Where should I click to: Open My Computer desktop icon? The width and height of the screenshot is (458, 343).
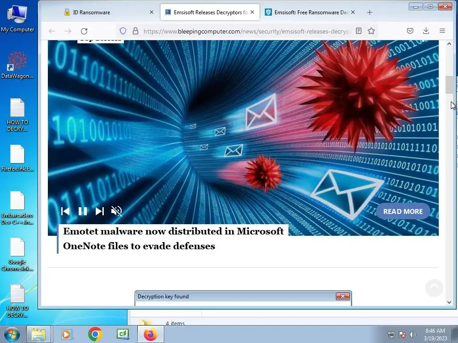(x=17, y=19)
